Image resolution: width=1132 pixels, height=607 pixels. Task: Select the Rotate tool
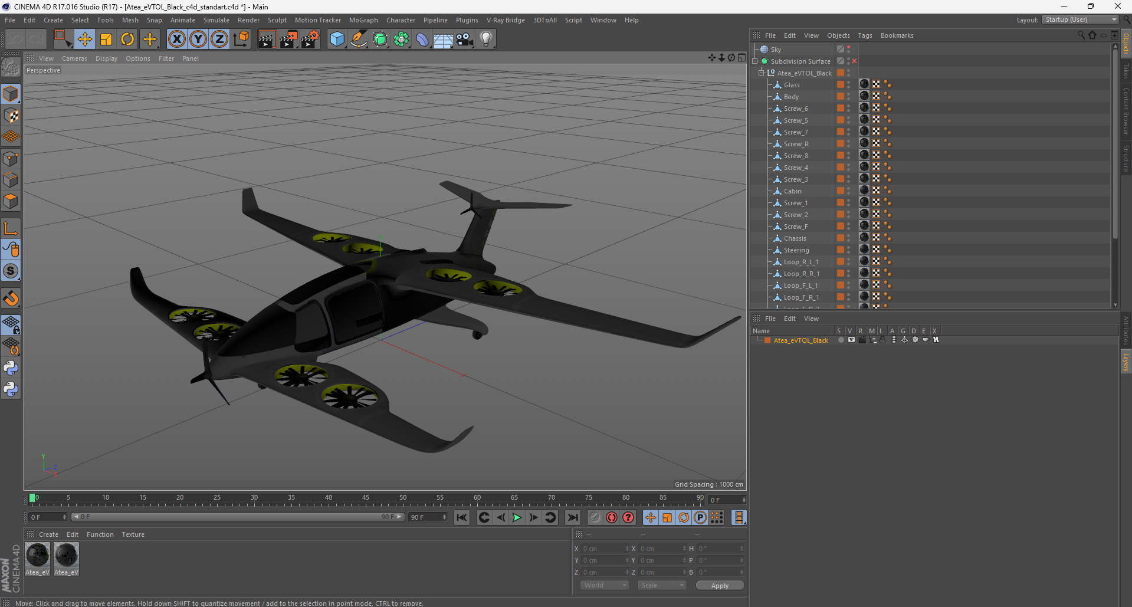127,40
